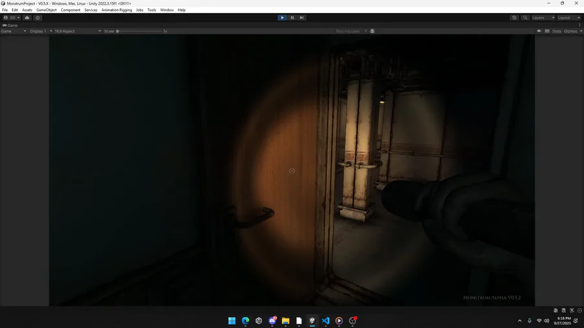Change the 16:9 Aspect dropdown
The image size is (584, 328).
(77, 31)
